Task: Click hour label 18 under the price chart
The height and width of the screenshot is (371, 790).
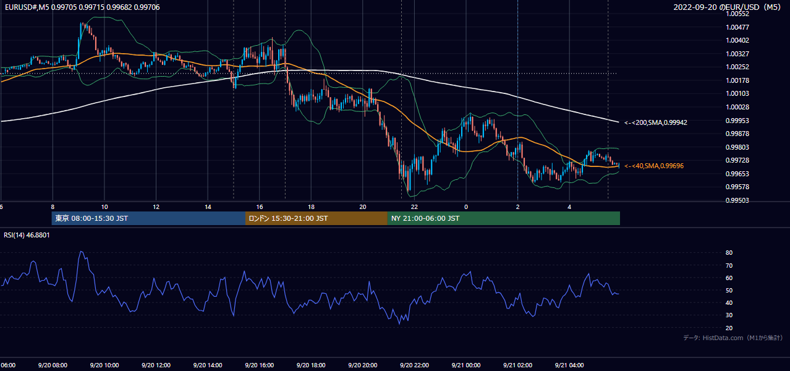Action: tap(311, 207)
